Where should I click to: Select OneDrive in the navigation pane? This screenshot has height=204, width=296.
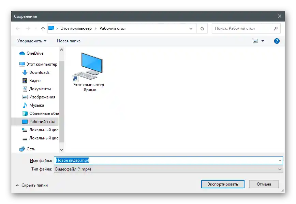point(35,53)
